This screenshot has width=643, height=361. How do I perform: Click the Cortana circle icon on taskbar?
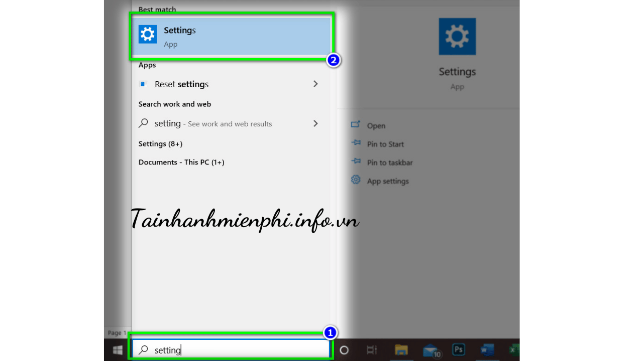(x=344, y=350)
